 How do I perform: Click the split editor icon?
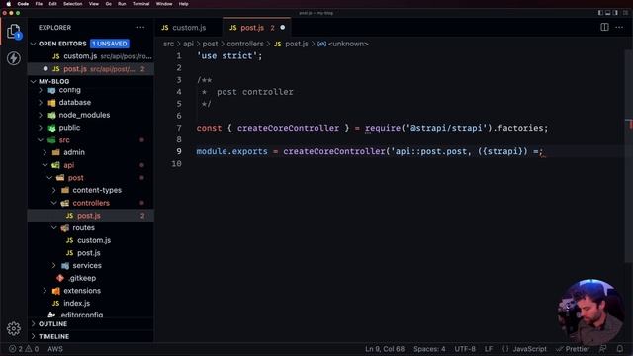coord(604,28)
